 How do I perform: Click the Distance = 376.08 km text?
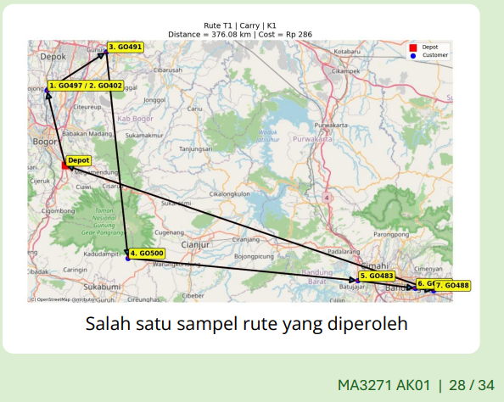pos(210,35)
